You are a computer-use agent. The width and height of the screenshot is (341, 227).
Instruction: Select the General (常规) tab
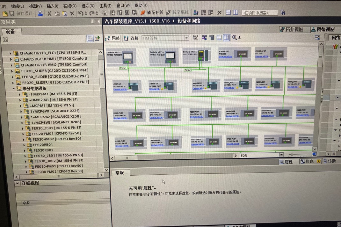pyautogui.click(x=120, y=173)
